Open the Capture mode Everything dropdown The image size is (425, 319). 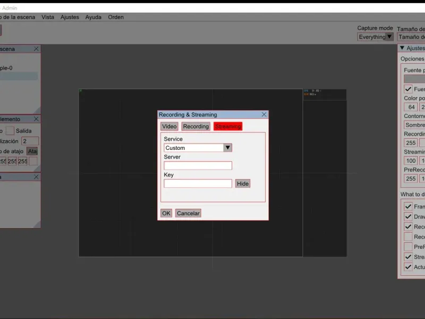[x=375, y=37]
